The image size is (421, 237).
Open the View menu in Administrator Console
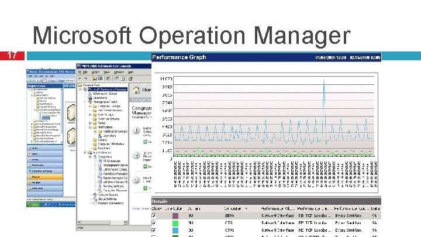(106, 73)
